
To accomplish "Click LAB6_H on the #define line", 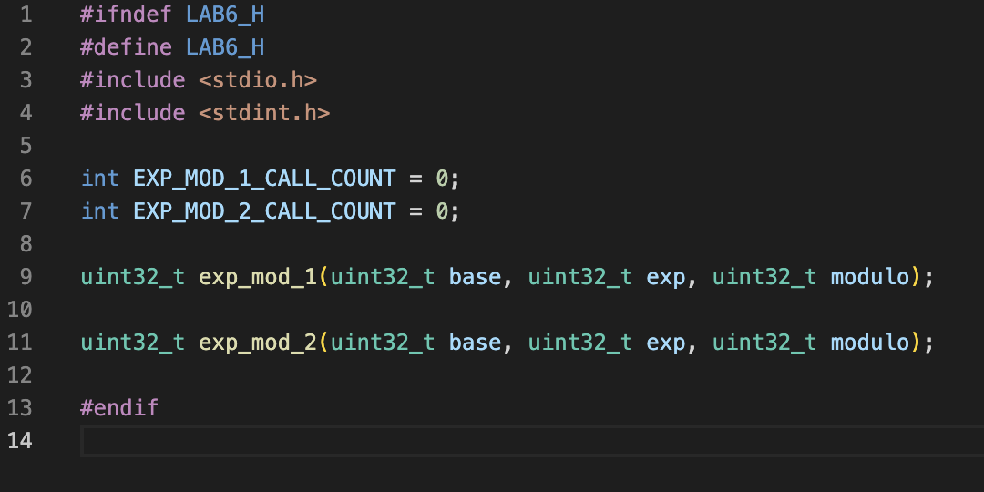I will [225, 47].
